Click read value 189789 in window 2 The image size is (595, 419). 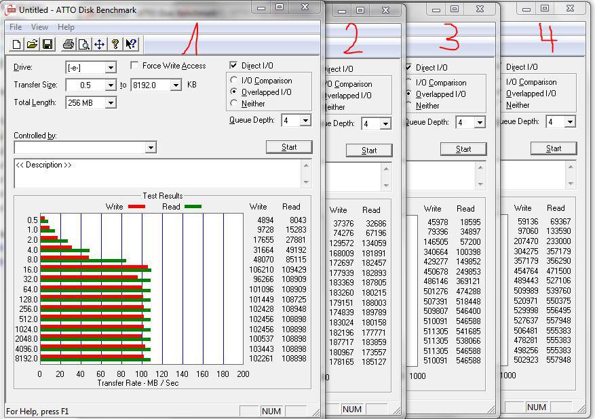pyautogui.click(x=374, y=313)
